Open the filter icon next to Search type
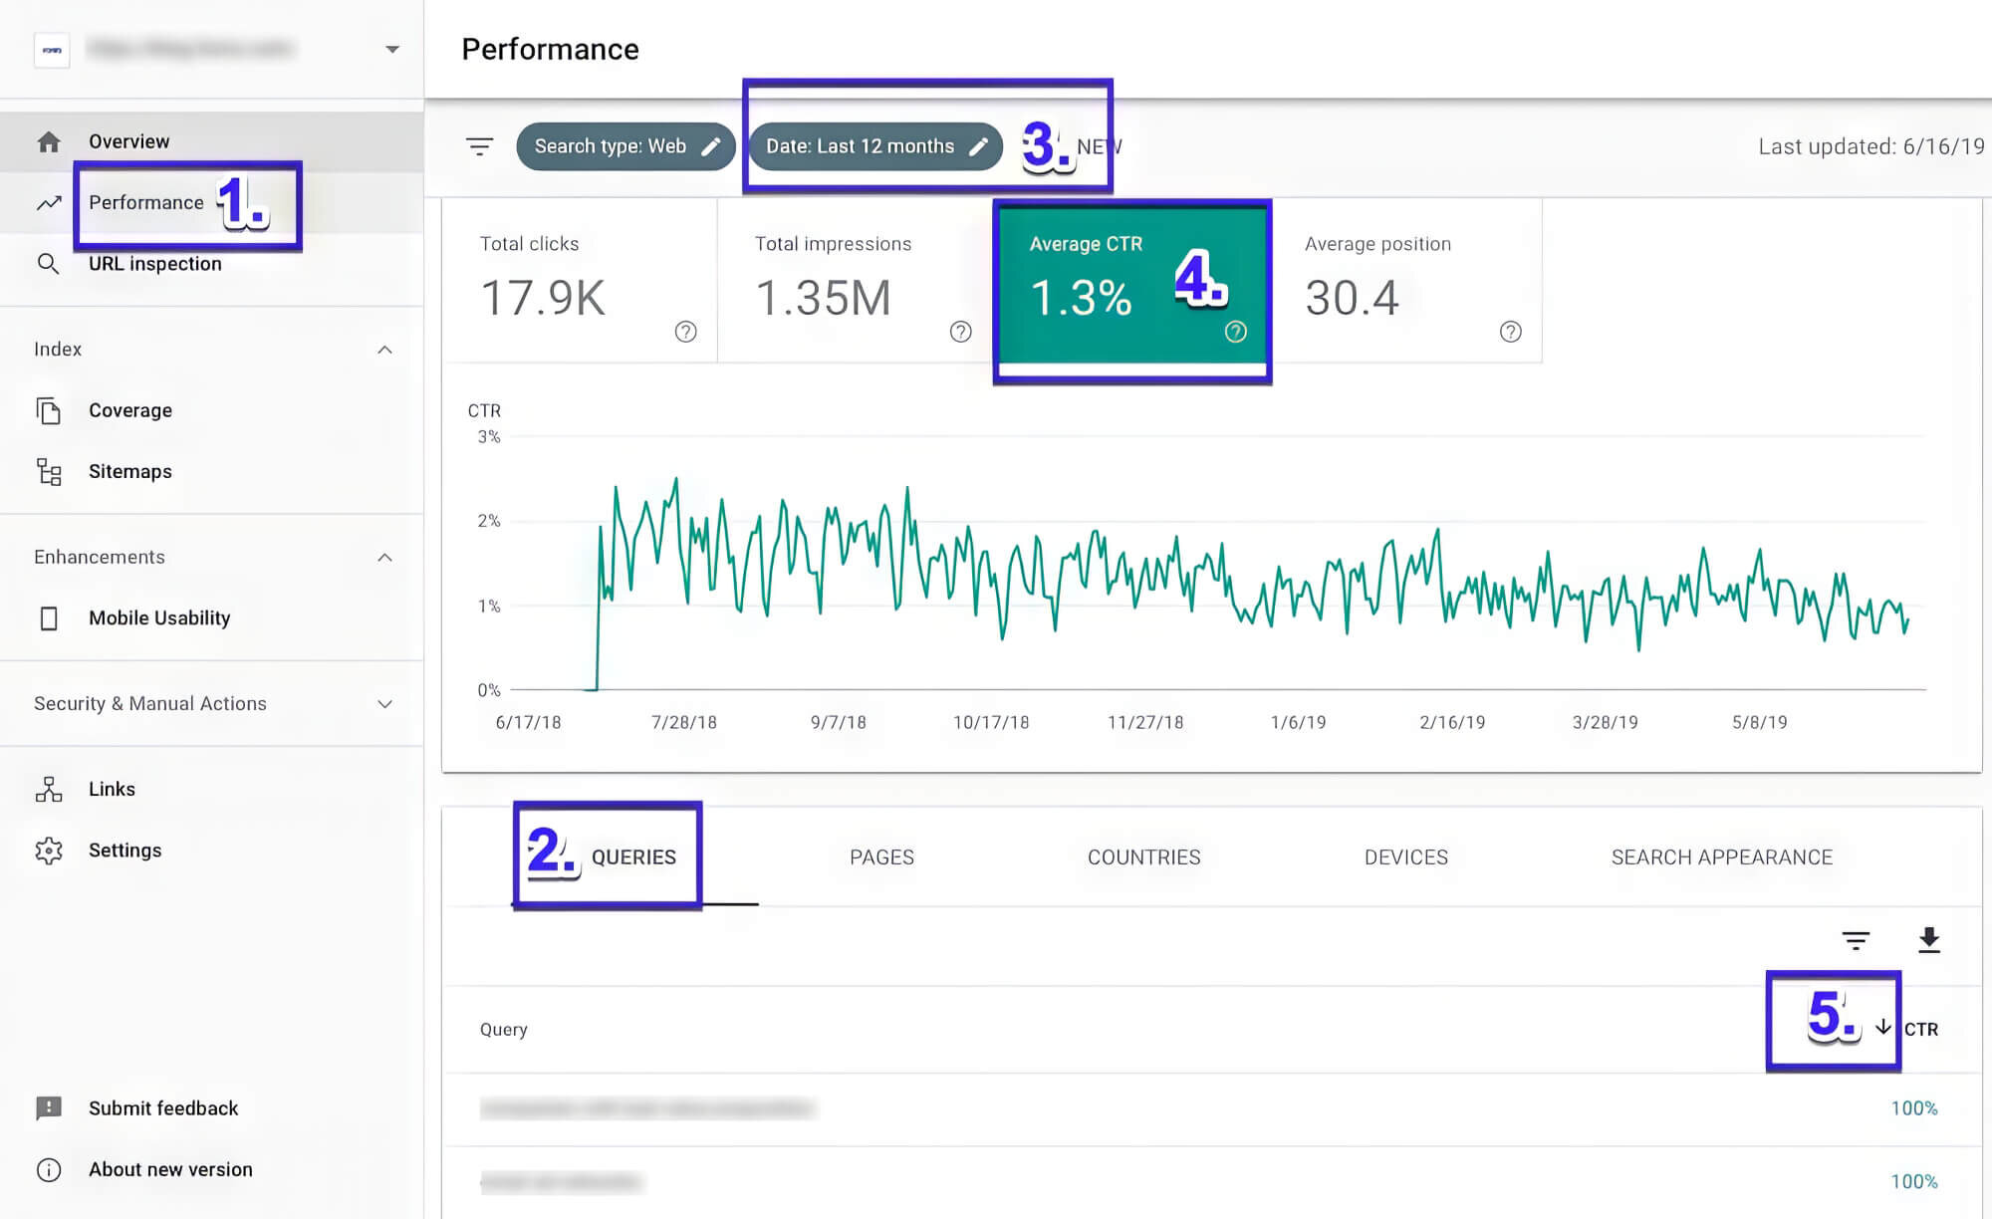 pos(481,145)
